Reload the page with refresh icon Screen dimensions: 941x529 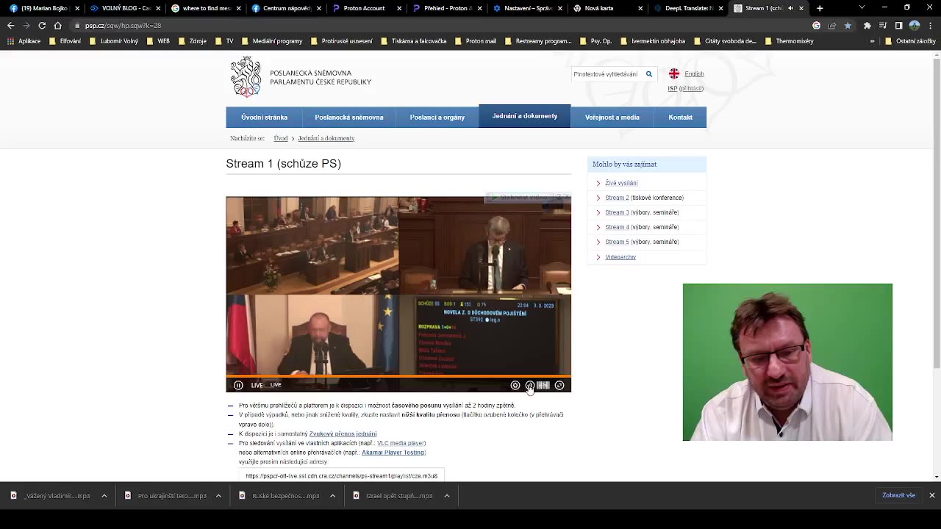point(42,25)
